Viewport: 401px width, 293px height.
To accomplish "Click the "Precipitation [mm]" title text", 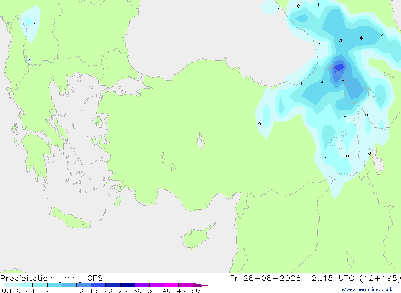I will pyautogui.click(x=41, y=278).
